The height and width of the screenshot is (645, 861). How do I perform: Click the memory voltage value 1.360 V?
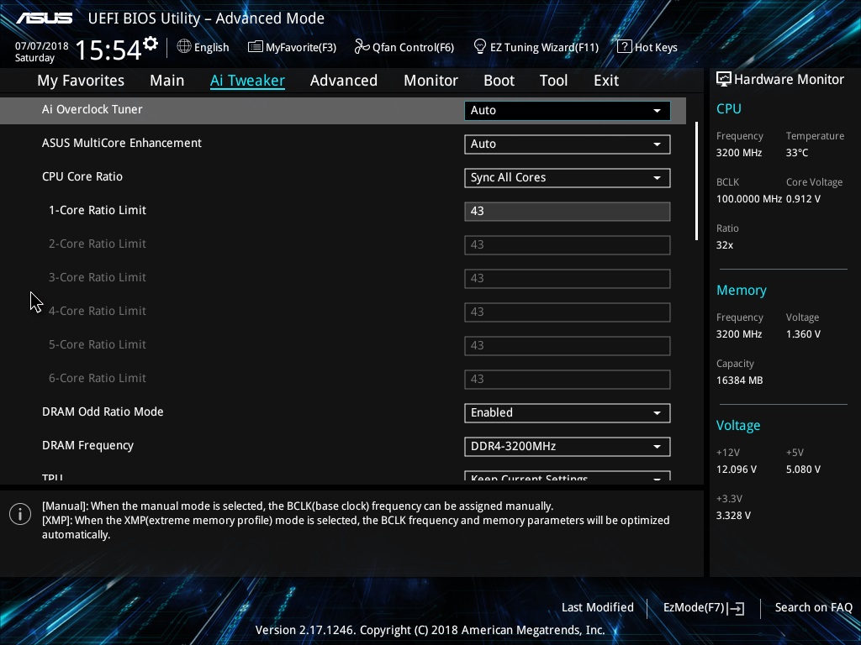point(803,334)
